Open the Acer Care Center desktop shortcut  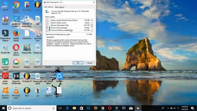pyautogui.click(x=5, y=64)
